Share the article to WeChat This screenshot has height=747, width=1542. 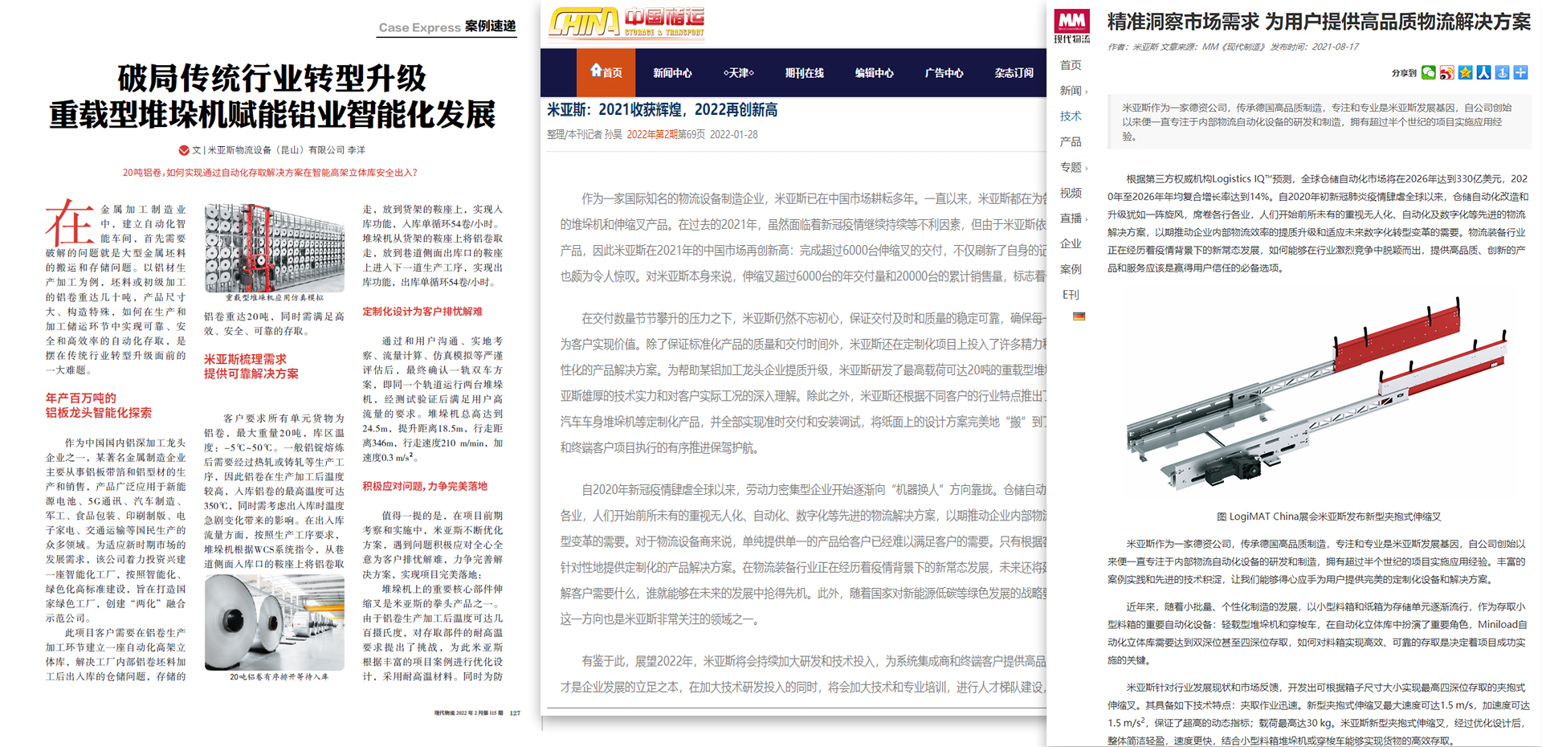[1428, 72]
